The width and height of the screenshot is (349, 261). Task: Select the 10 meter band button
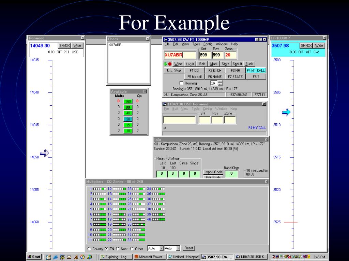[128, 131]
